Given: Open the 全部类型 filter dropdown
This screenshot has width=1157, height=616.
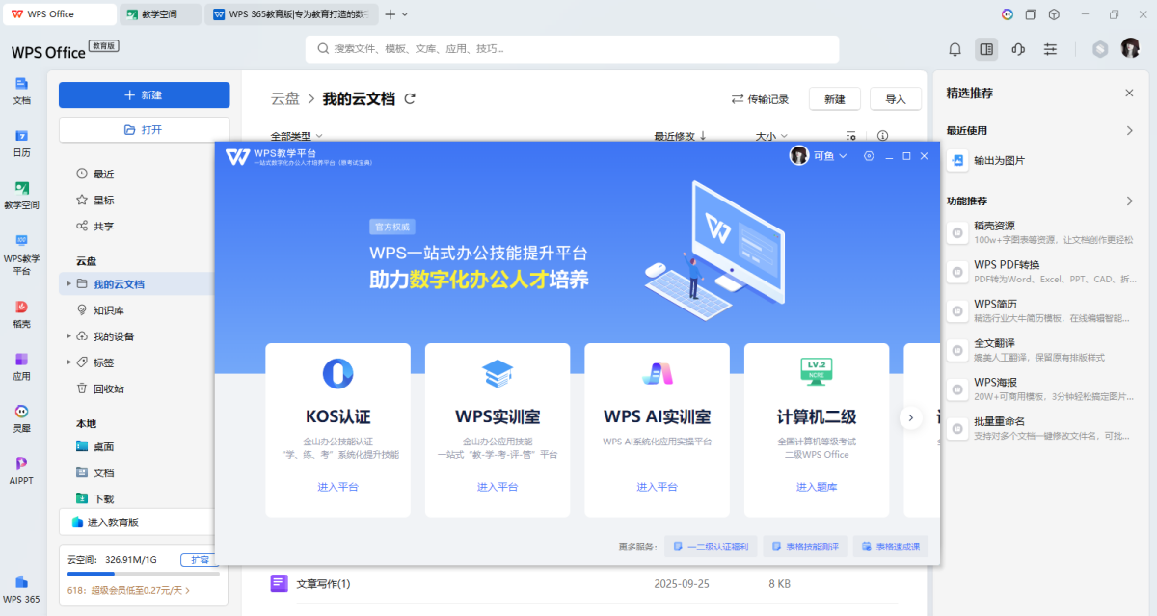Looking at the screenshot, I should pyautogui.click(x=297, y=137).
